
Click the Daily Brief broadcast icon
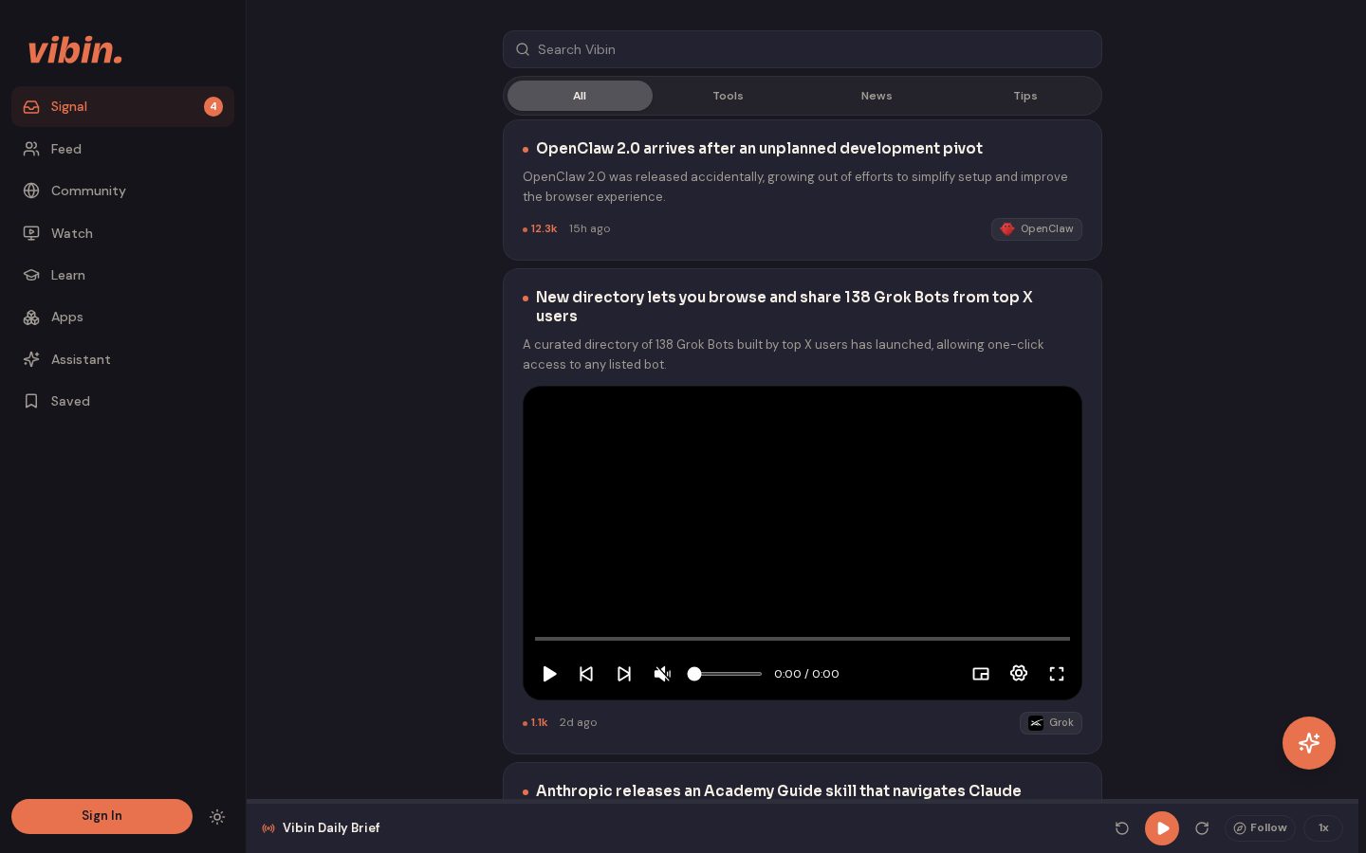(x=268, y=828)
